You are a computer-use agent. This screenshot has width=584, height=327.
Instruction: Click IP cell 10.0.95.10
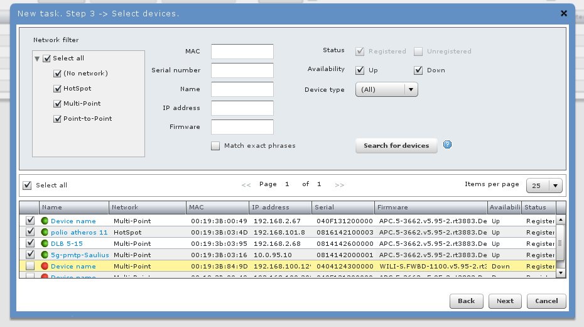coord(273,255)
